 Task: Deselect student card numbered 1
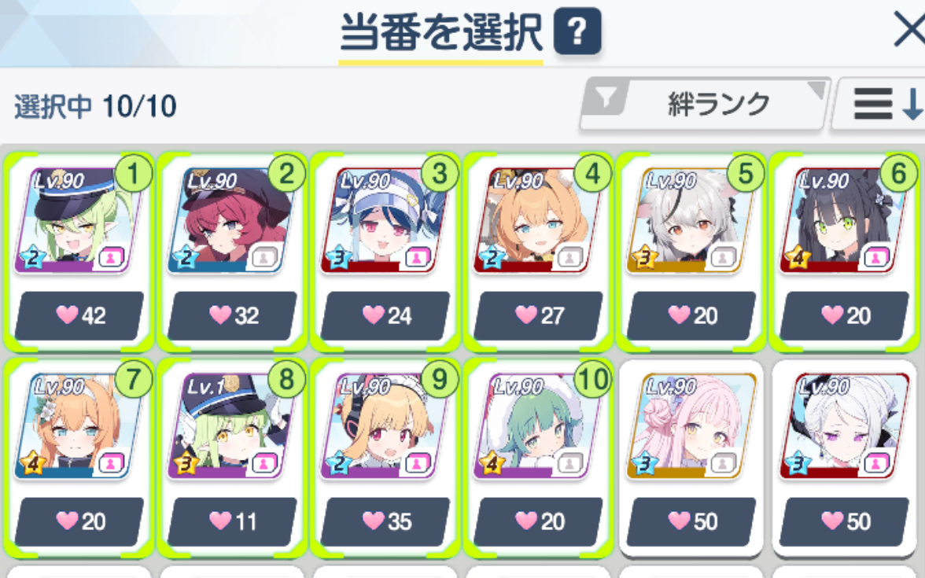pyautogui.click(x=79, y=252)
